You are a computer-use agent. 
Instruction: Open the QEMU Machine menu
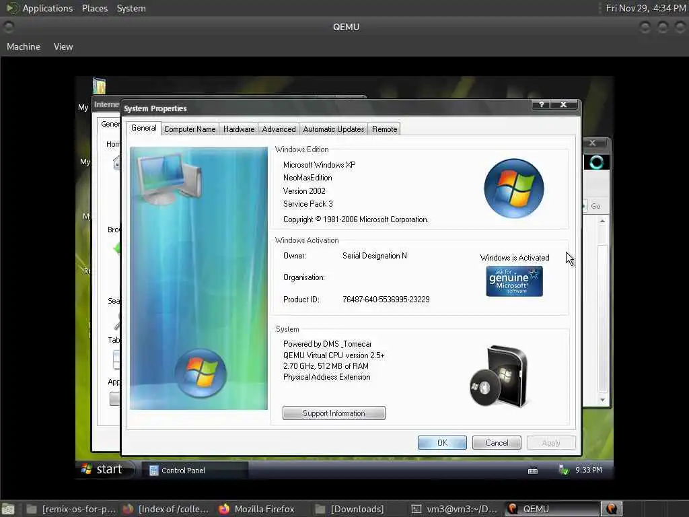[24, 46]
